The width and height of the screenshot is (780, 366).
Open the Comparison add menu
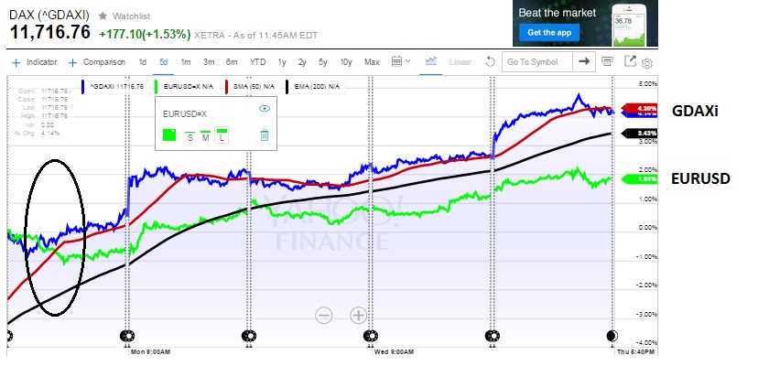(x=96, y=62)
